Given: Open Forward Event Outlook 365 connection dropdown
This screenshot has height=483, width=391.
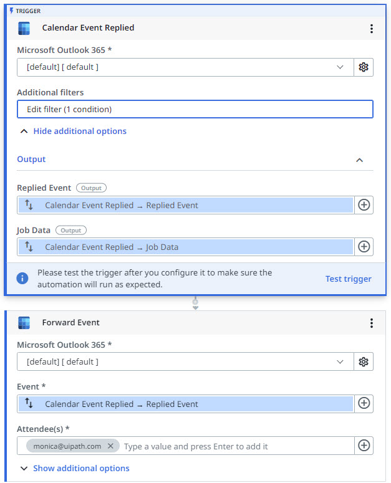Looking at the screenshot, I should pos(185,361).
